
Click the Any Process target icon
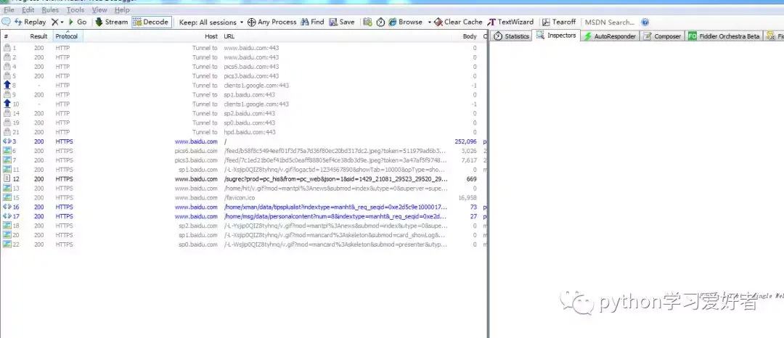click(x=252, y=22)
